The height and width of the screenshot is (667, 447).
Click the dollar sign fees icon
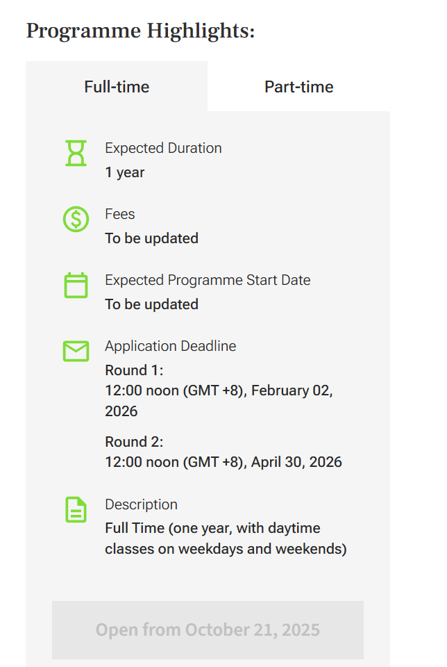[x=76, y=219]
